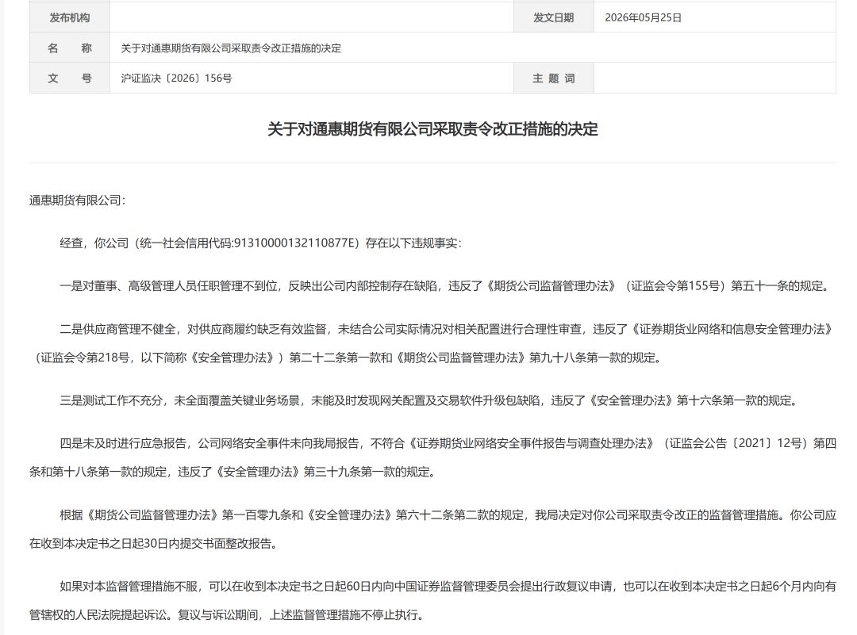Click the 名称 row label
This screenshot has height=635, width=857.
tap(69, 48)
